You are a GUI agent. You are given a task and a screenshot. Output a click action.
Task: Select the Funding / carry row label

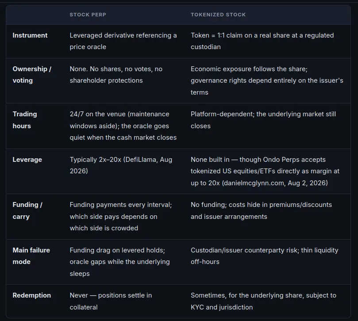click(27, 210)
